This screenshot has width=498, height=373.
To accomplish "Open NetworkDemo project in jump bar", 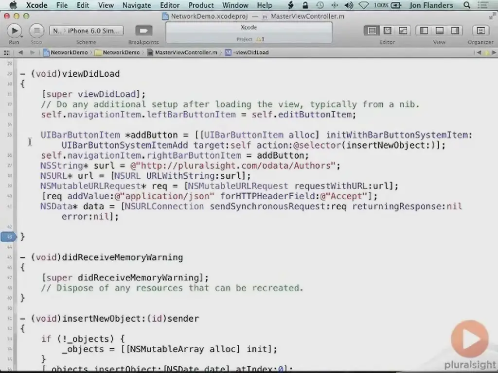I will point(66,52).
